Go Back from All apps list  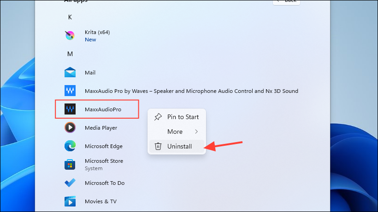(x=286, y=1)
